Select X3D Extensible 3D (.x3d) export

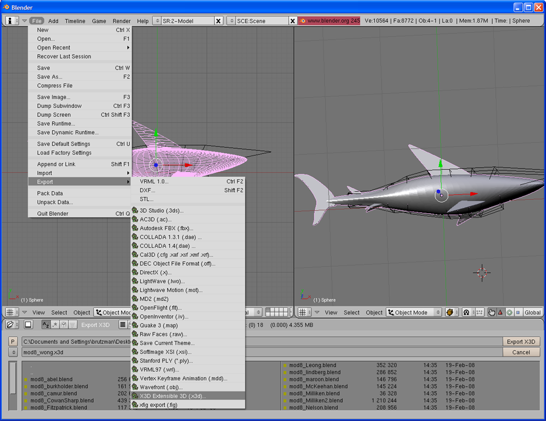[188, 396]
